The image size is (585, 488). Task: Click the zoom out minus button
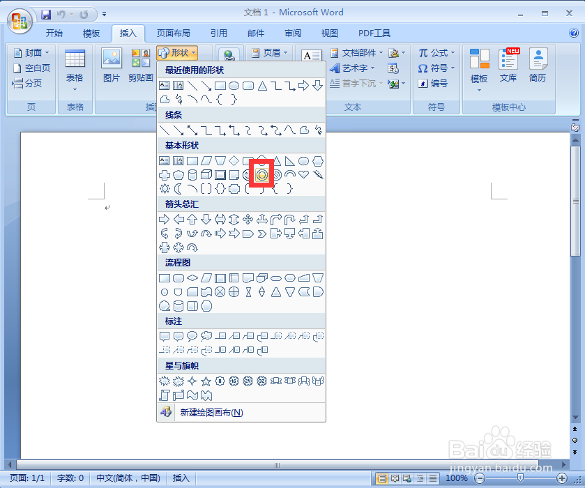click(480, 478)
